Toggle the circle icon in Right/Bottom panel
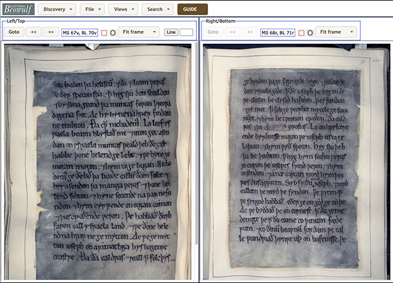This screenshot has height=283, width=393. [310, 33]
